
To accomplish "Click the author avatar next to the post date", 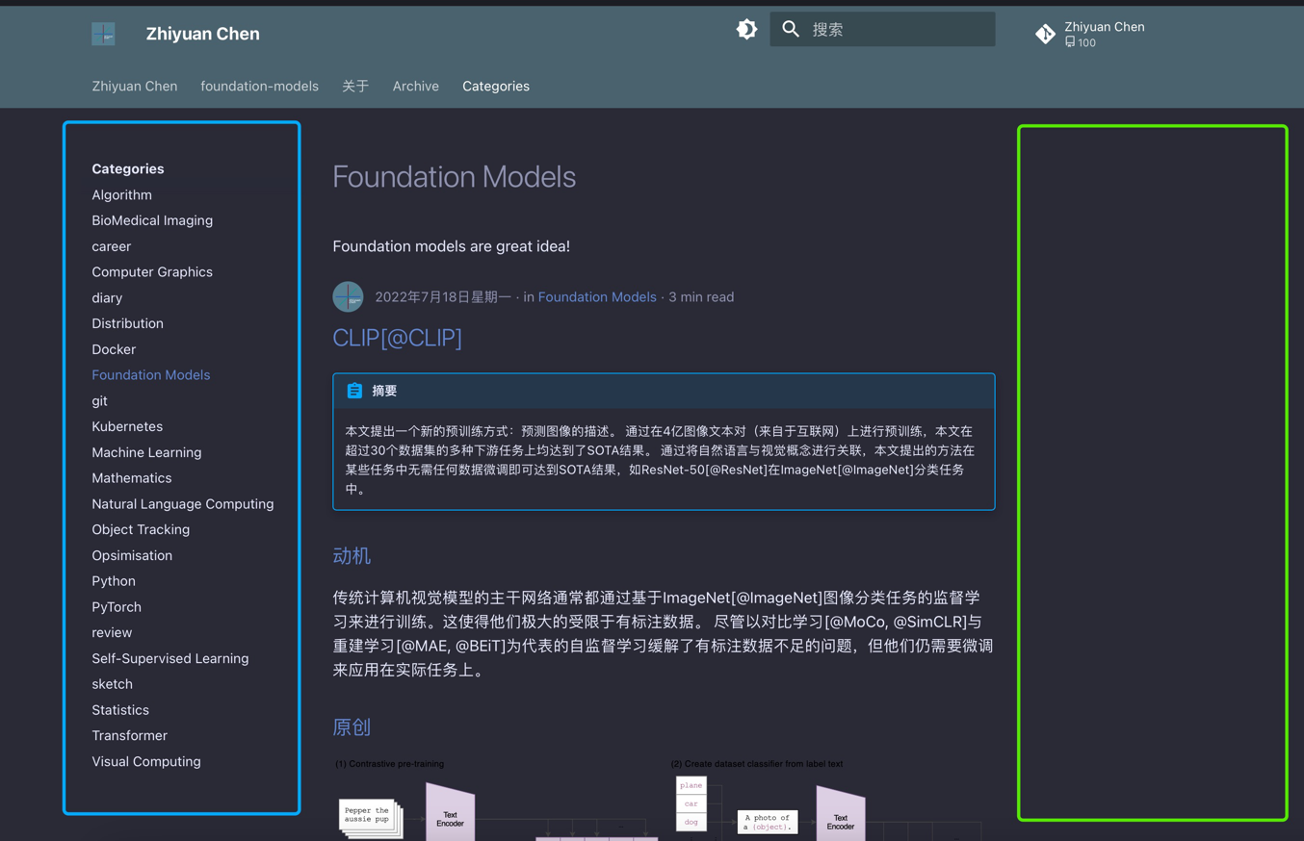I will pos(348,296).
